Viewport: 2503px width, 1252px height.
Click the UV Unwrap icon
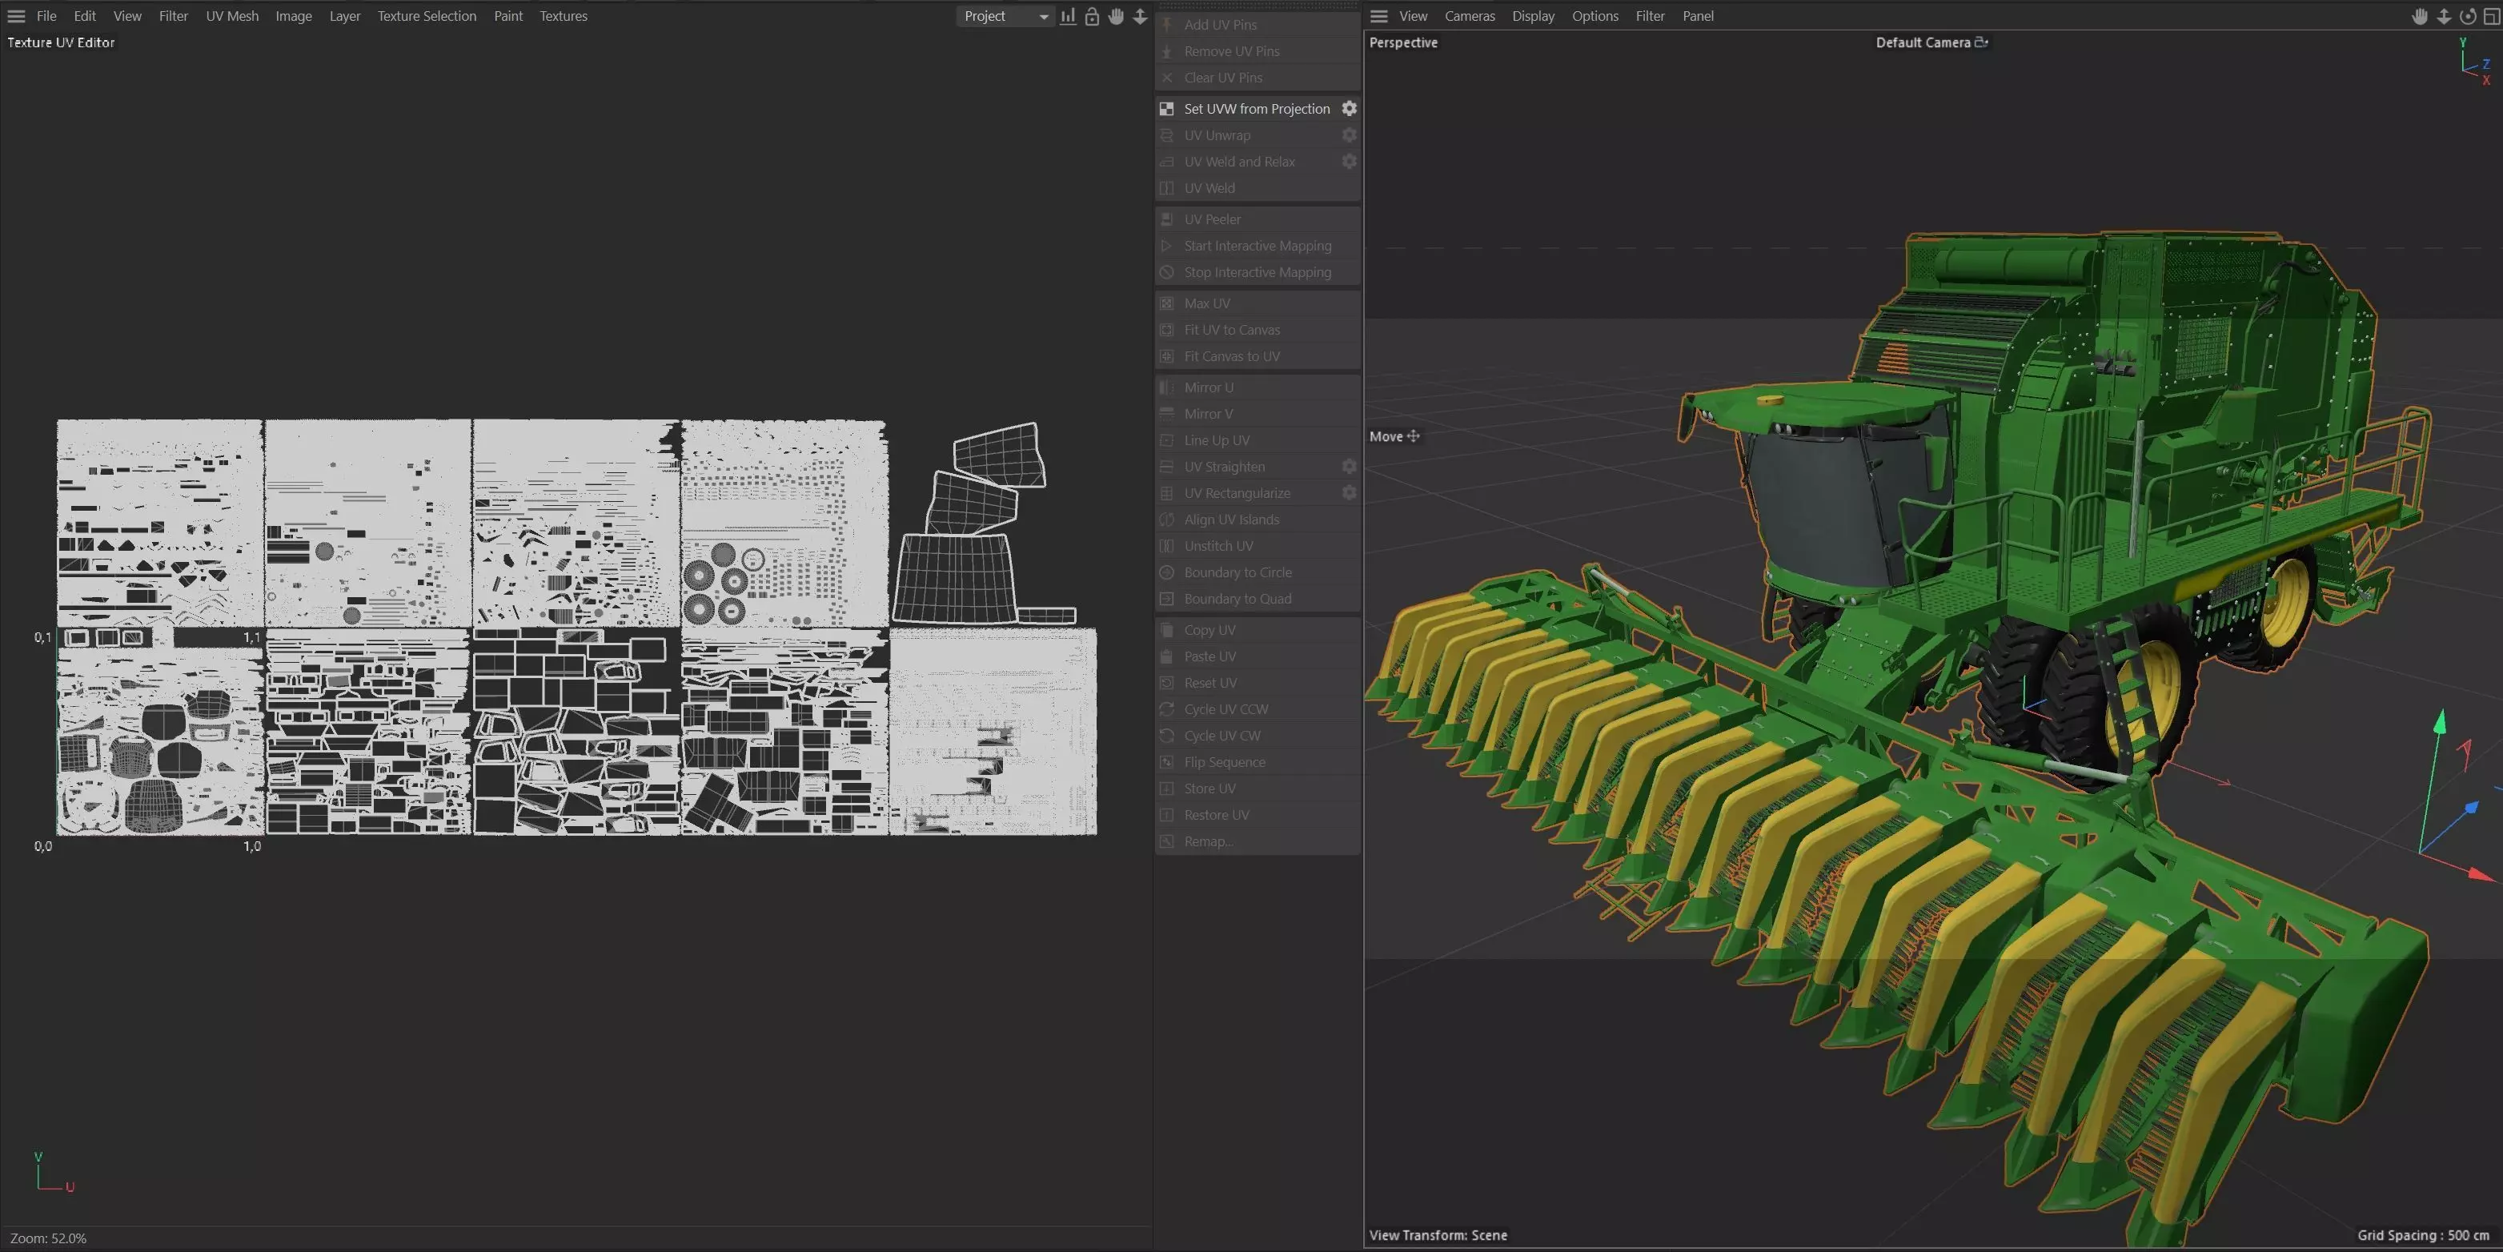pyautogui.click(x=1167, y=135)
